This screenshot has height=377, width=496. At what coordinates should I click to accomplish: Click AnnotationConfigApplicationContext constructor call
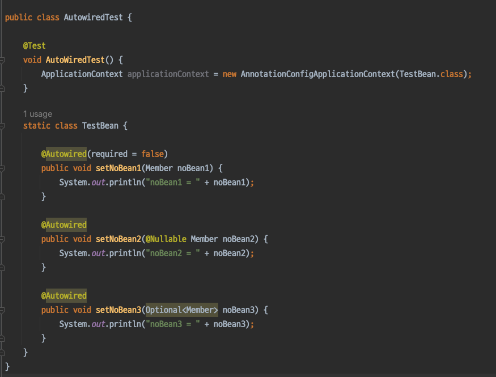(318, 74)
